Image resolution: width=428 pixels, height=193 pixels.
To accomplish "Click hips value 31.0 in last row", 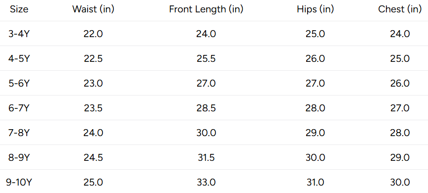I will pyautogui.click(x=315, y=183).
